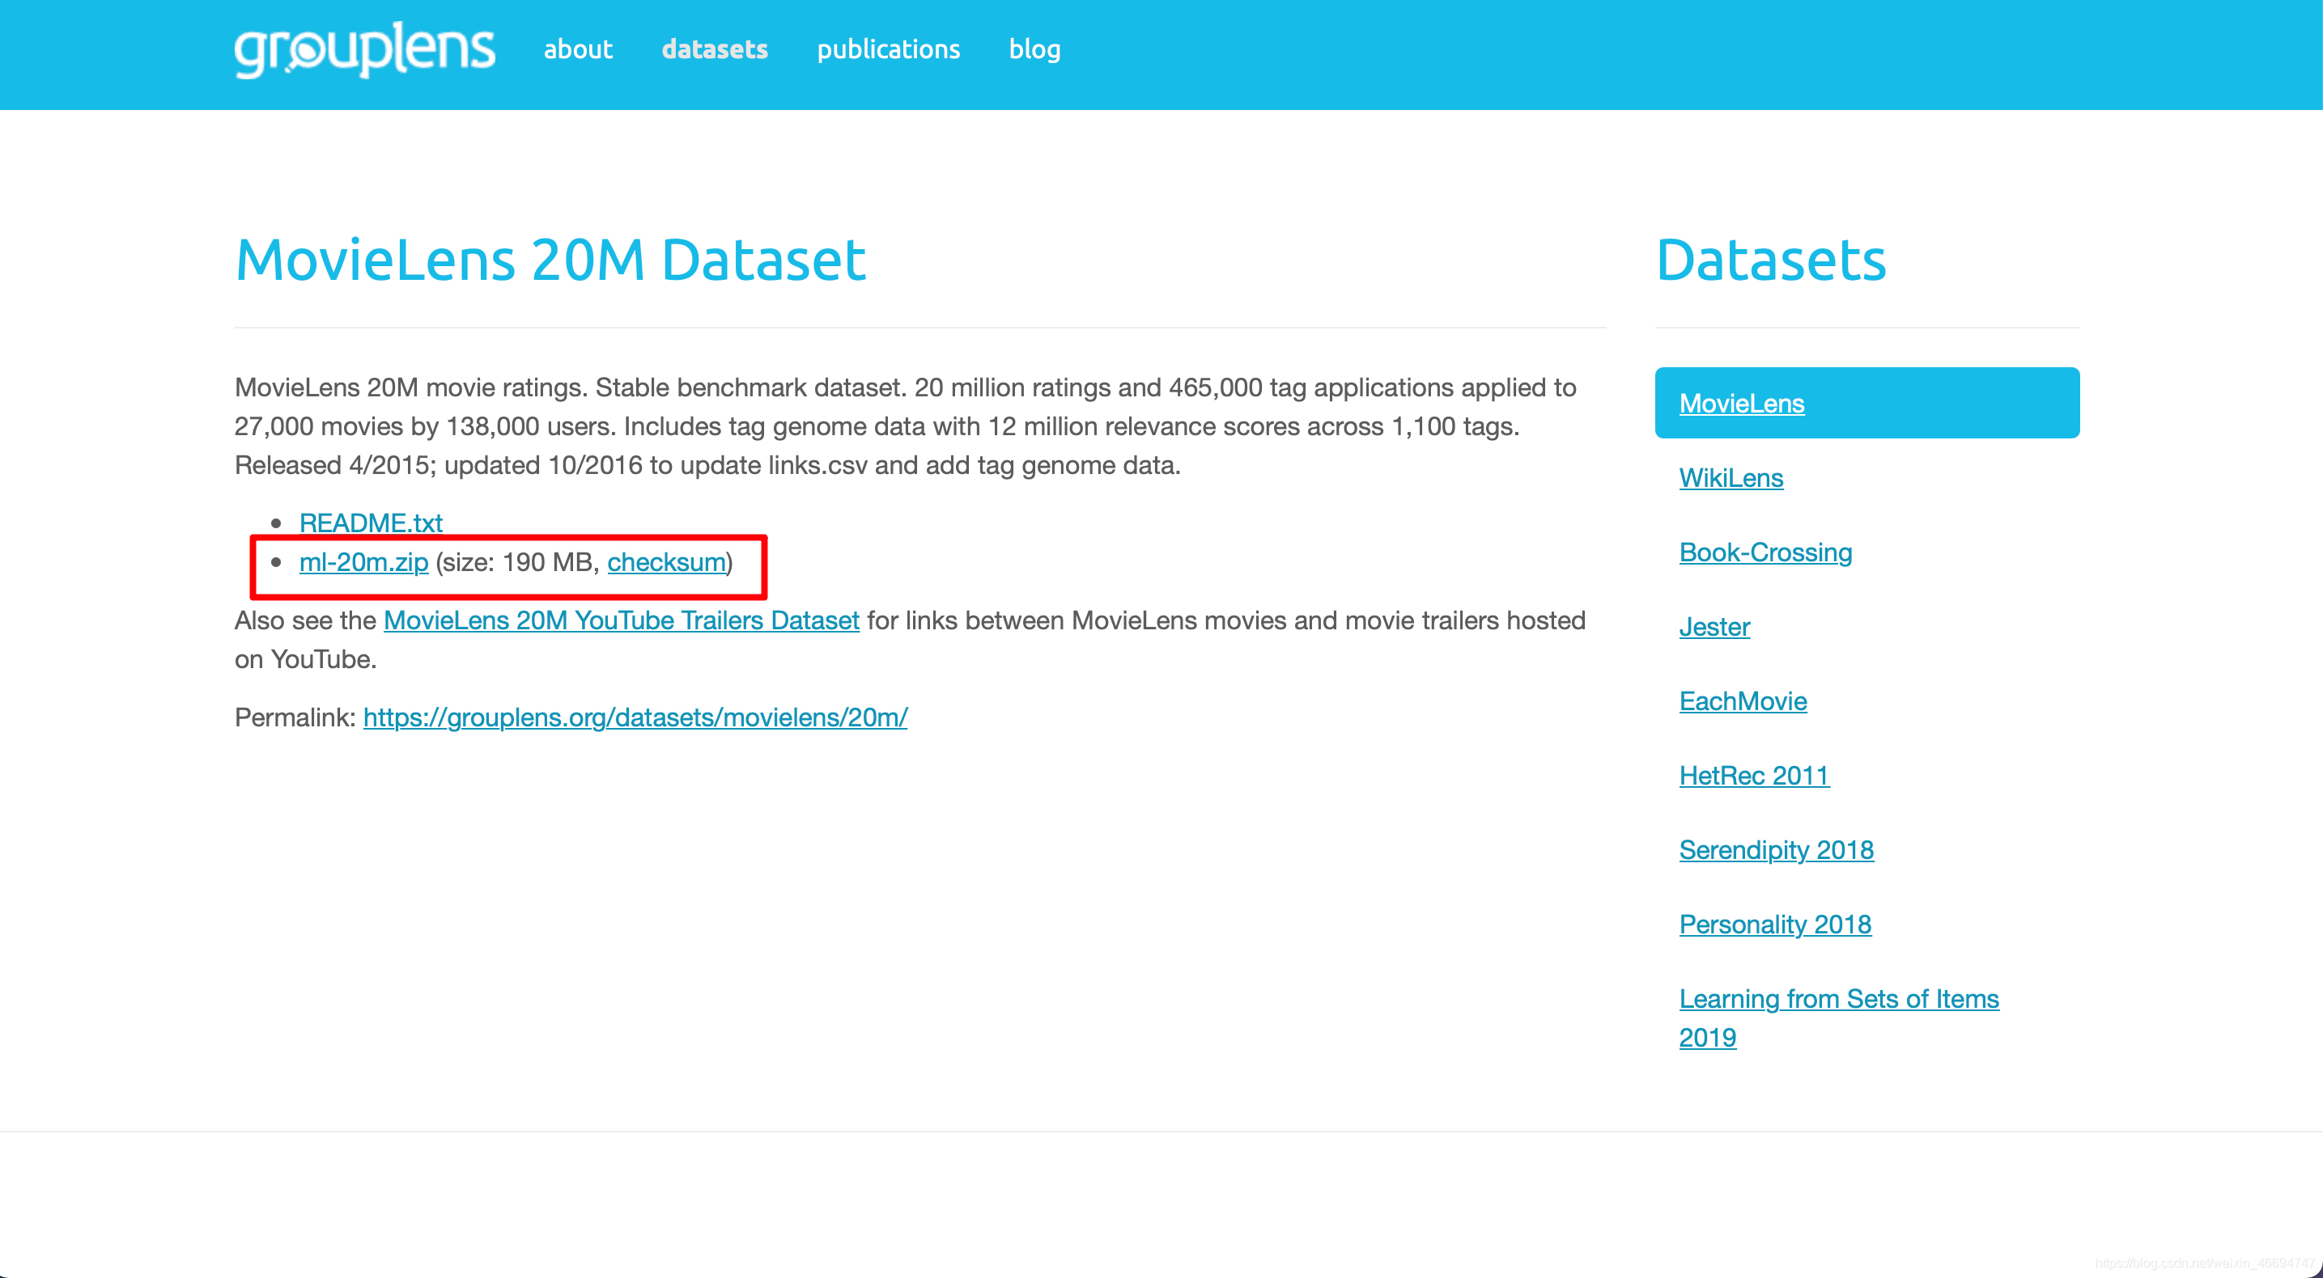
Task: Open the README.txt link
Action: [371, 523]
